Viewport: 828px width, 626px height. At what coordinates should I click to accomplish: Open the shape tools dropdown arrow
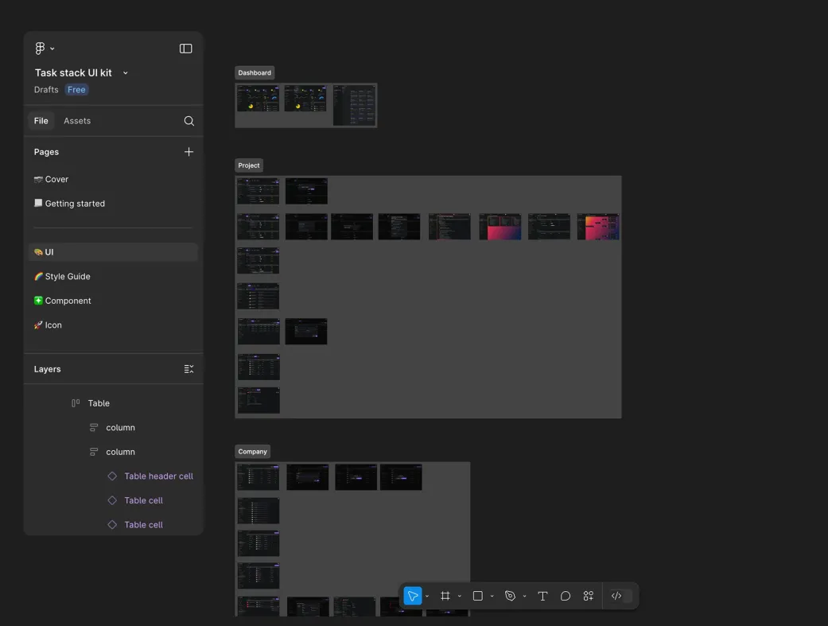coord(492,597)
